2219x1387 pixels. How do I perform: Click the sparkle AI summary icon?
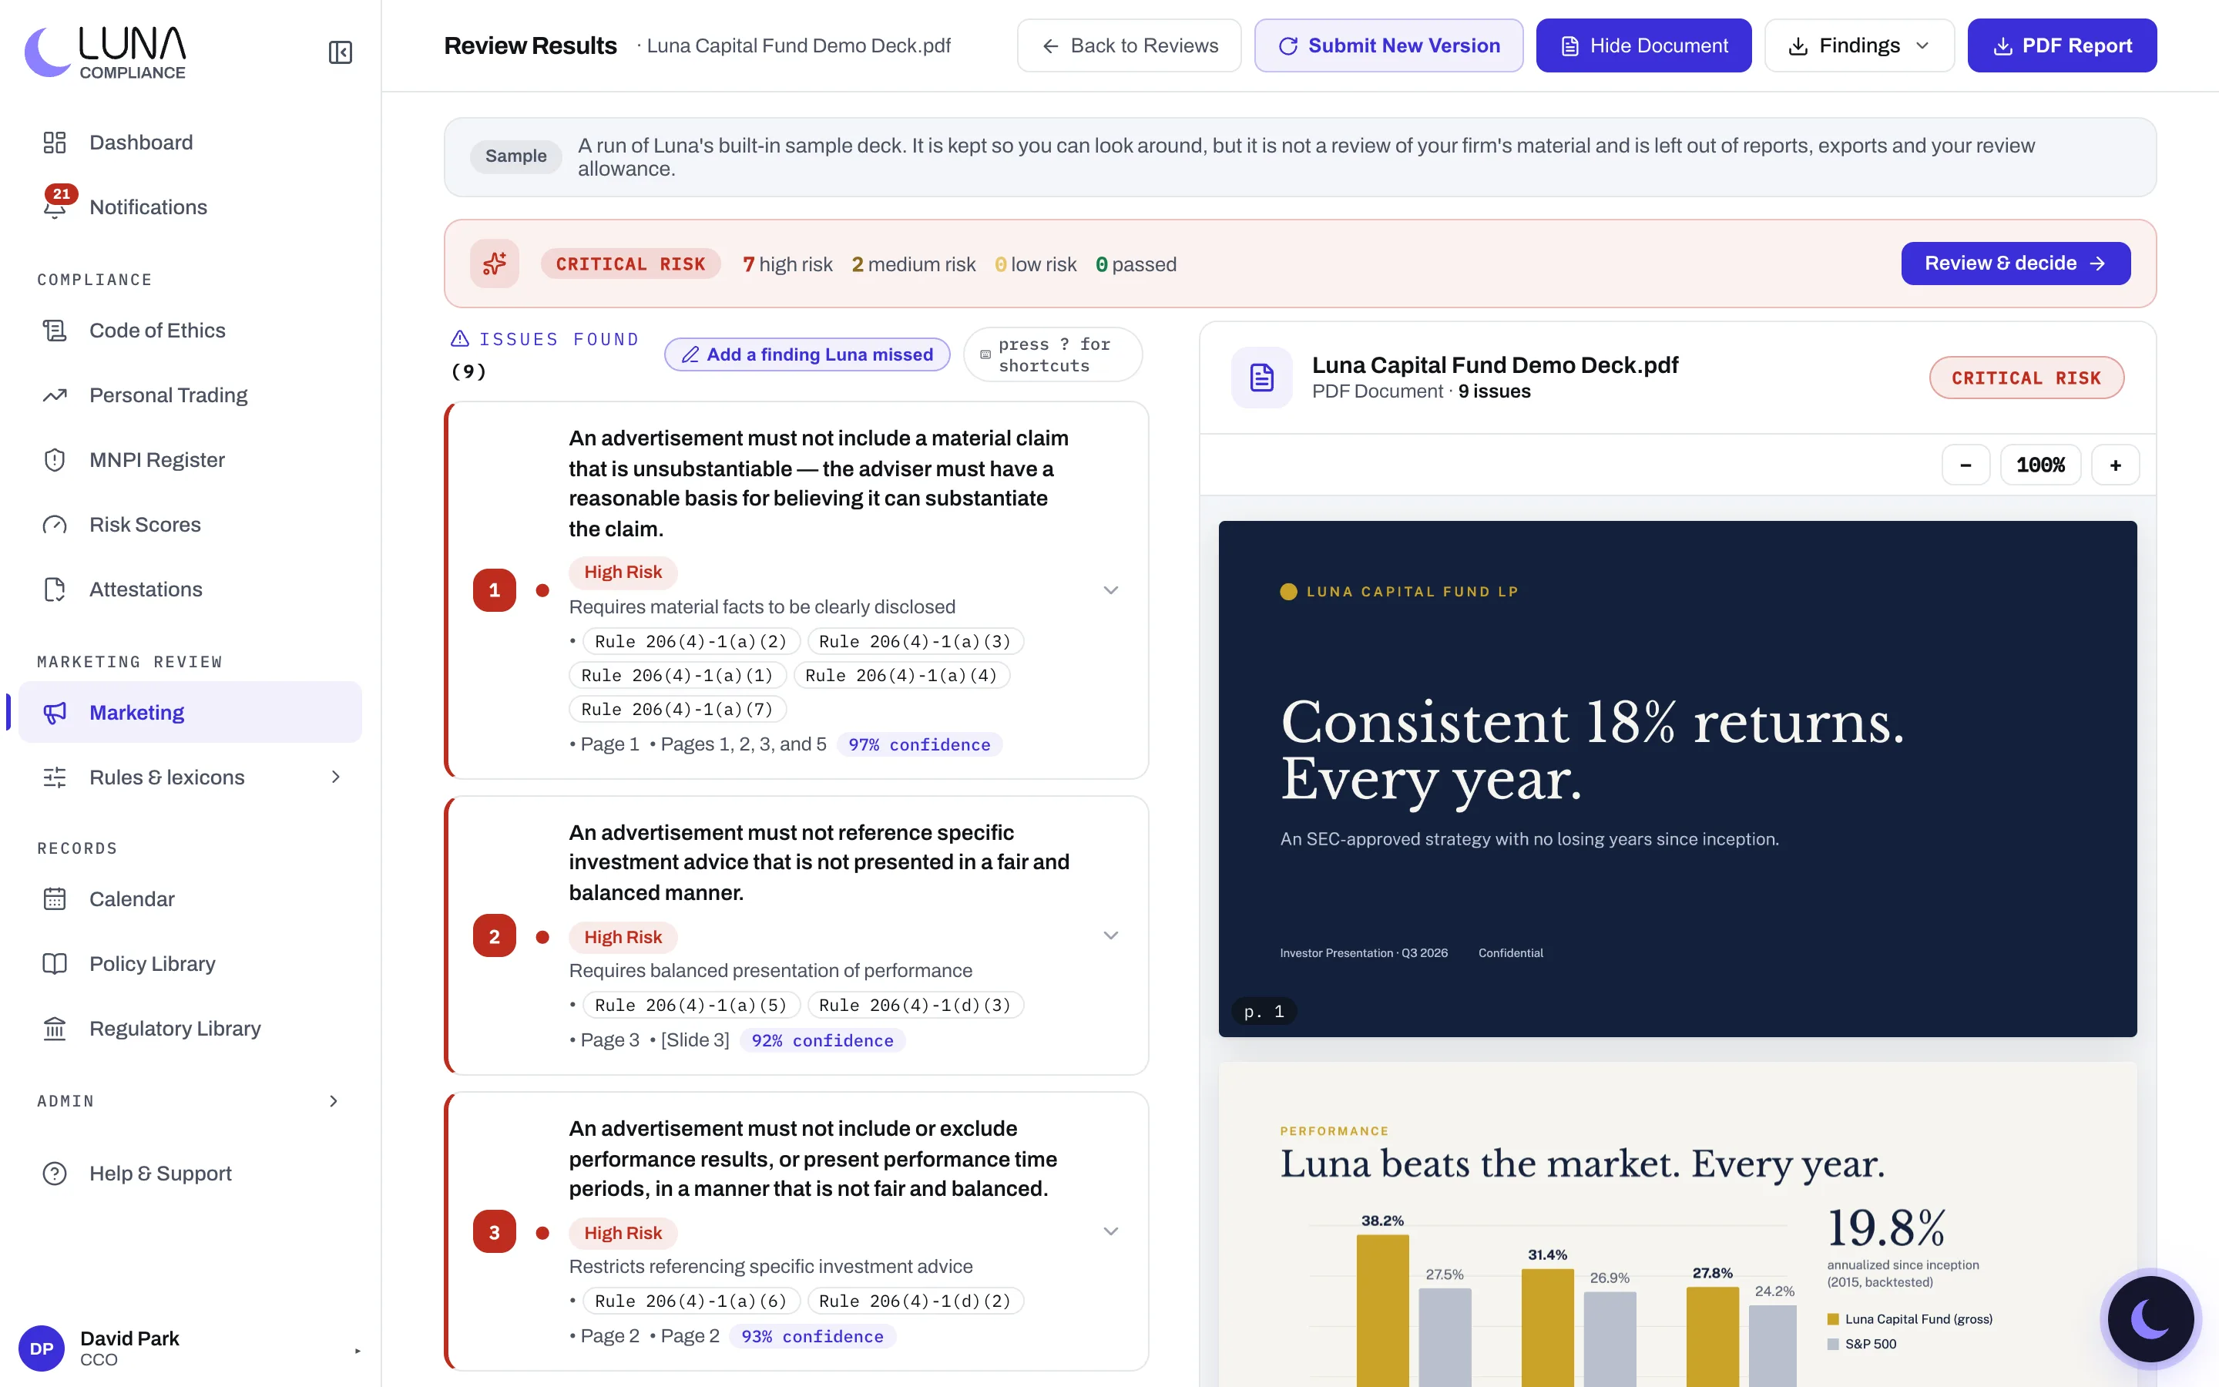494,264
